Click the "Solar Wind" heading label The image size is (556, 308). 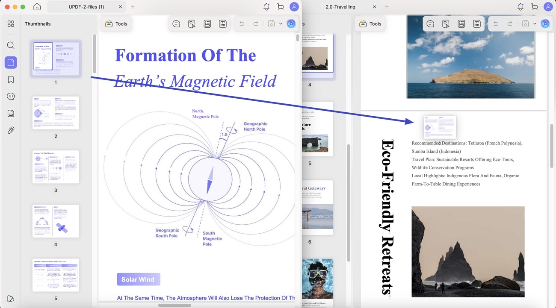click(138, 279)
